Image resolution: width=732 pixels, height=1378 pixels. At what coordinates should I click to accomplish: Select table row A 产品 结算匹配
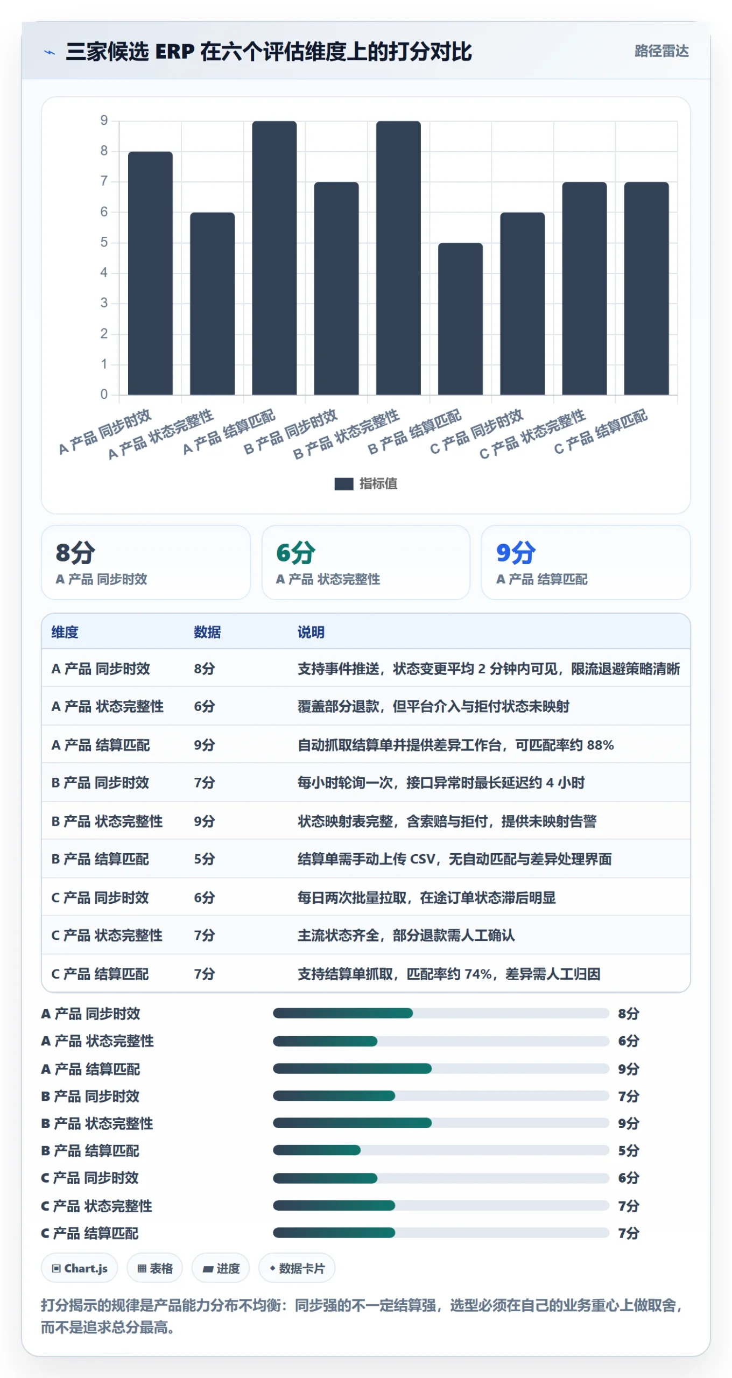click(365, 744)
